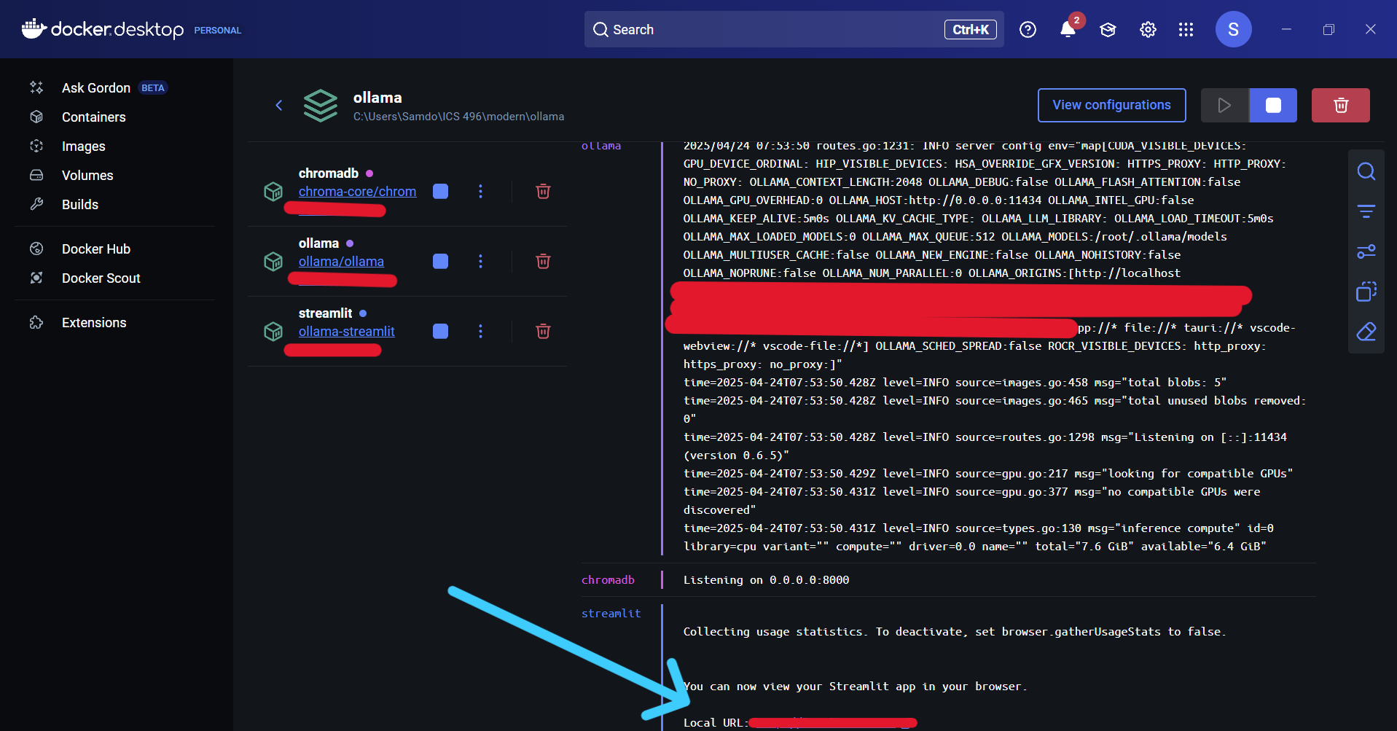Go back using the left chevron

pyautogui.click(x=278, y=106)
